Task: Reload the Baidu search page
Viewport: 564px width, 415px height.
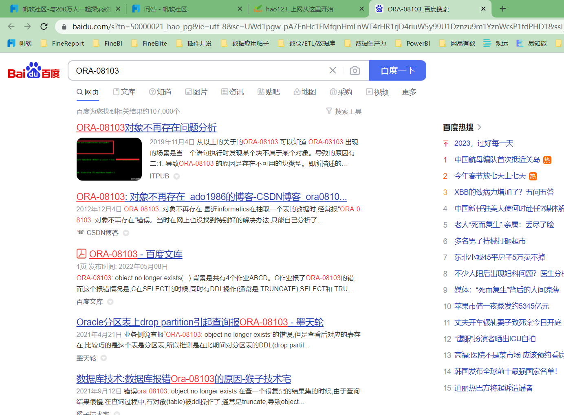Action: click(x=44, y=26)
